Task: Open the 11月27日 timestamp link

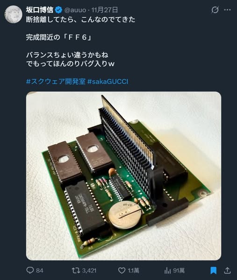Action: click(x=105, y=10)
